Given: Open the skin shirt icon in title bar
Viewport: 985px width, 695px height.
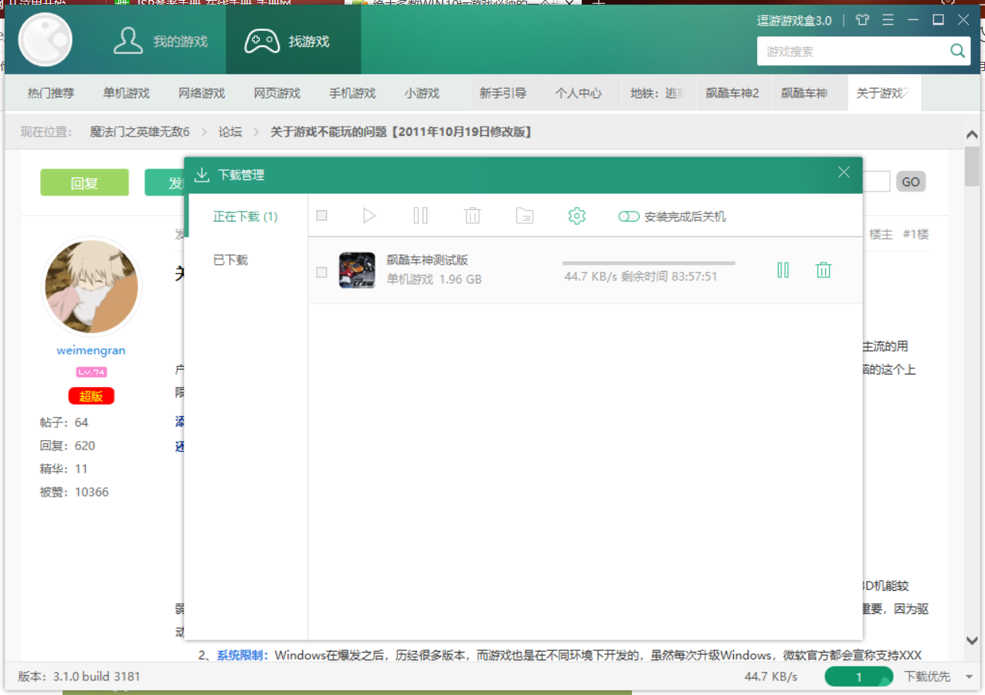Looking at the screenshot, I should [863, 20].
